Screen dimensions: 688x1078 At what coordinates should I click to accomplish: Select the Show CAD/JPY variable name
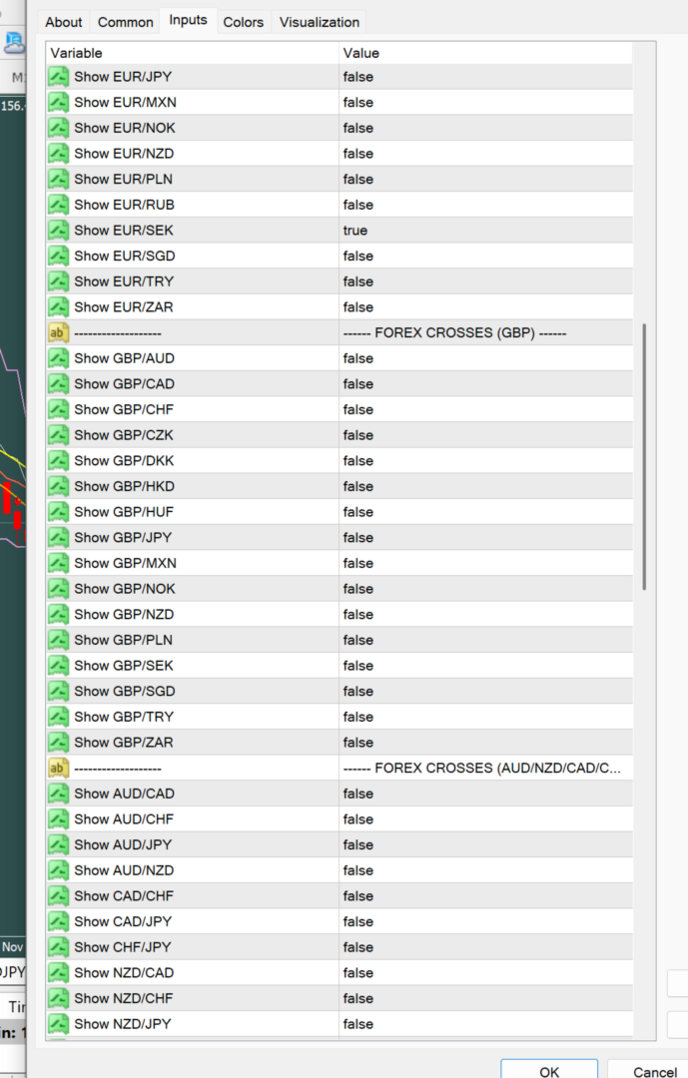pyautogui.click(x=123, y=921)
